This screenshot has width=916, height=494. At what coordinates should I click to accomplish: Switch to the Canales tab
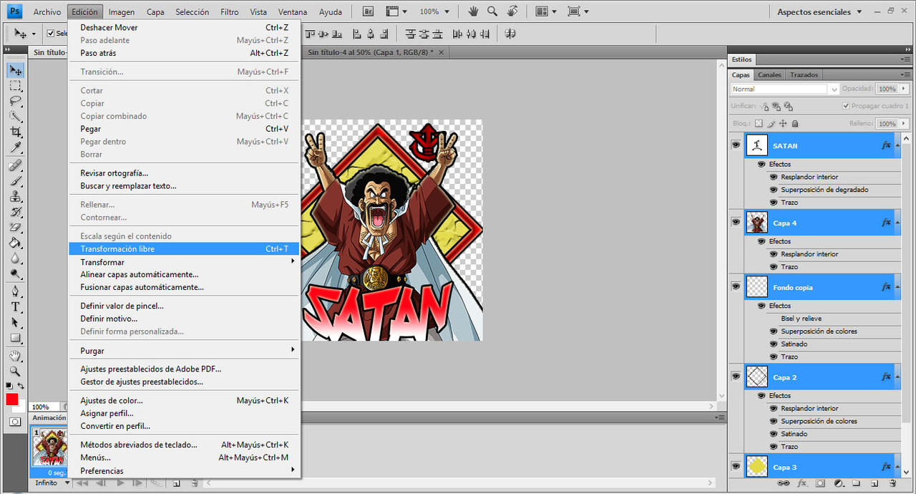point(770,74)
